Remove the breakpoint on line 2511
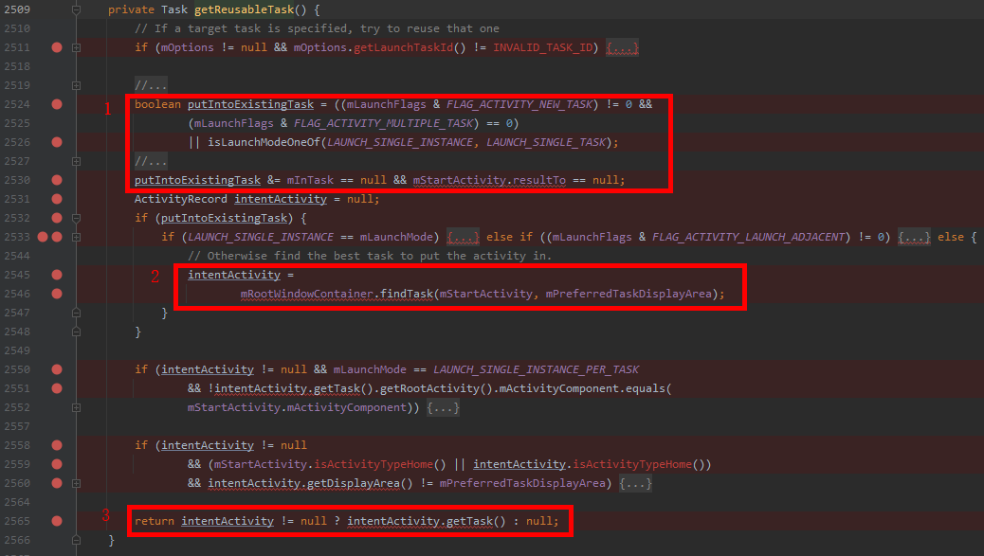 click(57, 47)
